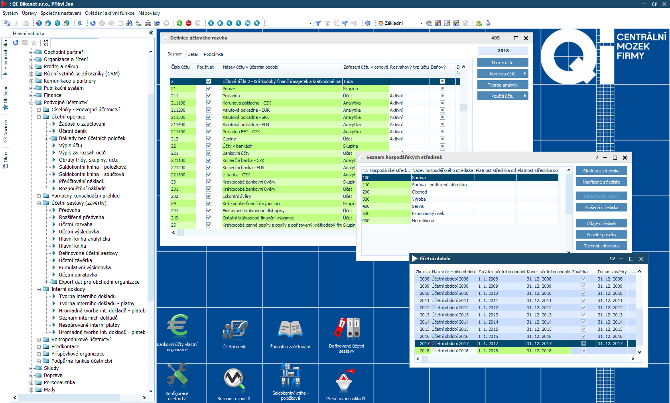Open the Nápovědy menu
This screenshot has height=403, width=670.
pos(149,13)
